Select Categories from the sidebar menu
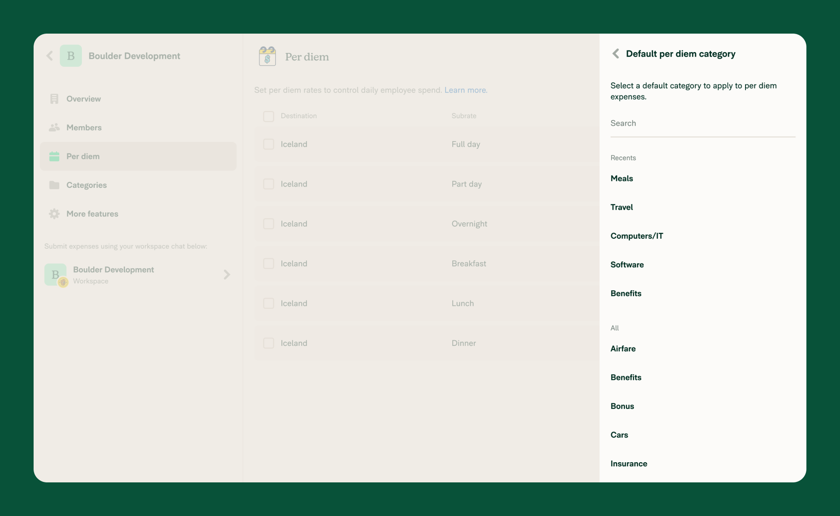840x516 pixels. point(87,185)
